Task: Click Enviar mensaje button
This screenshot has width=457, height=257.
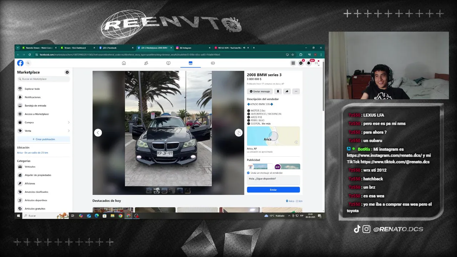Action: tap(260, 91)
